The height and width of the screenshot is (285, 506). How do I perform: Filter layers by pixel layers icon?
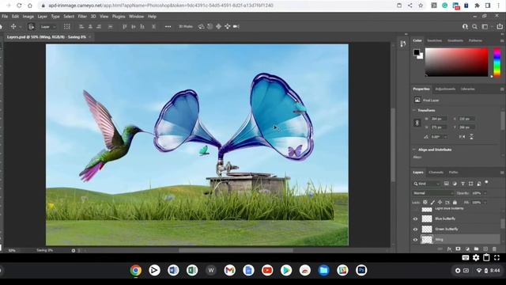point(446,184)
